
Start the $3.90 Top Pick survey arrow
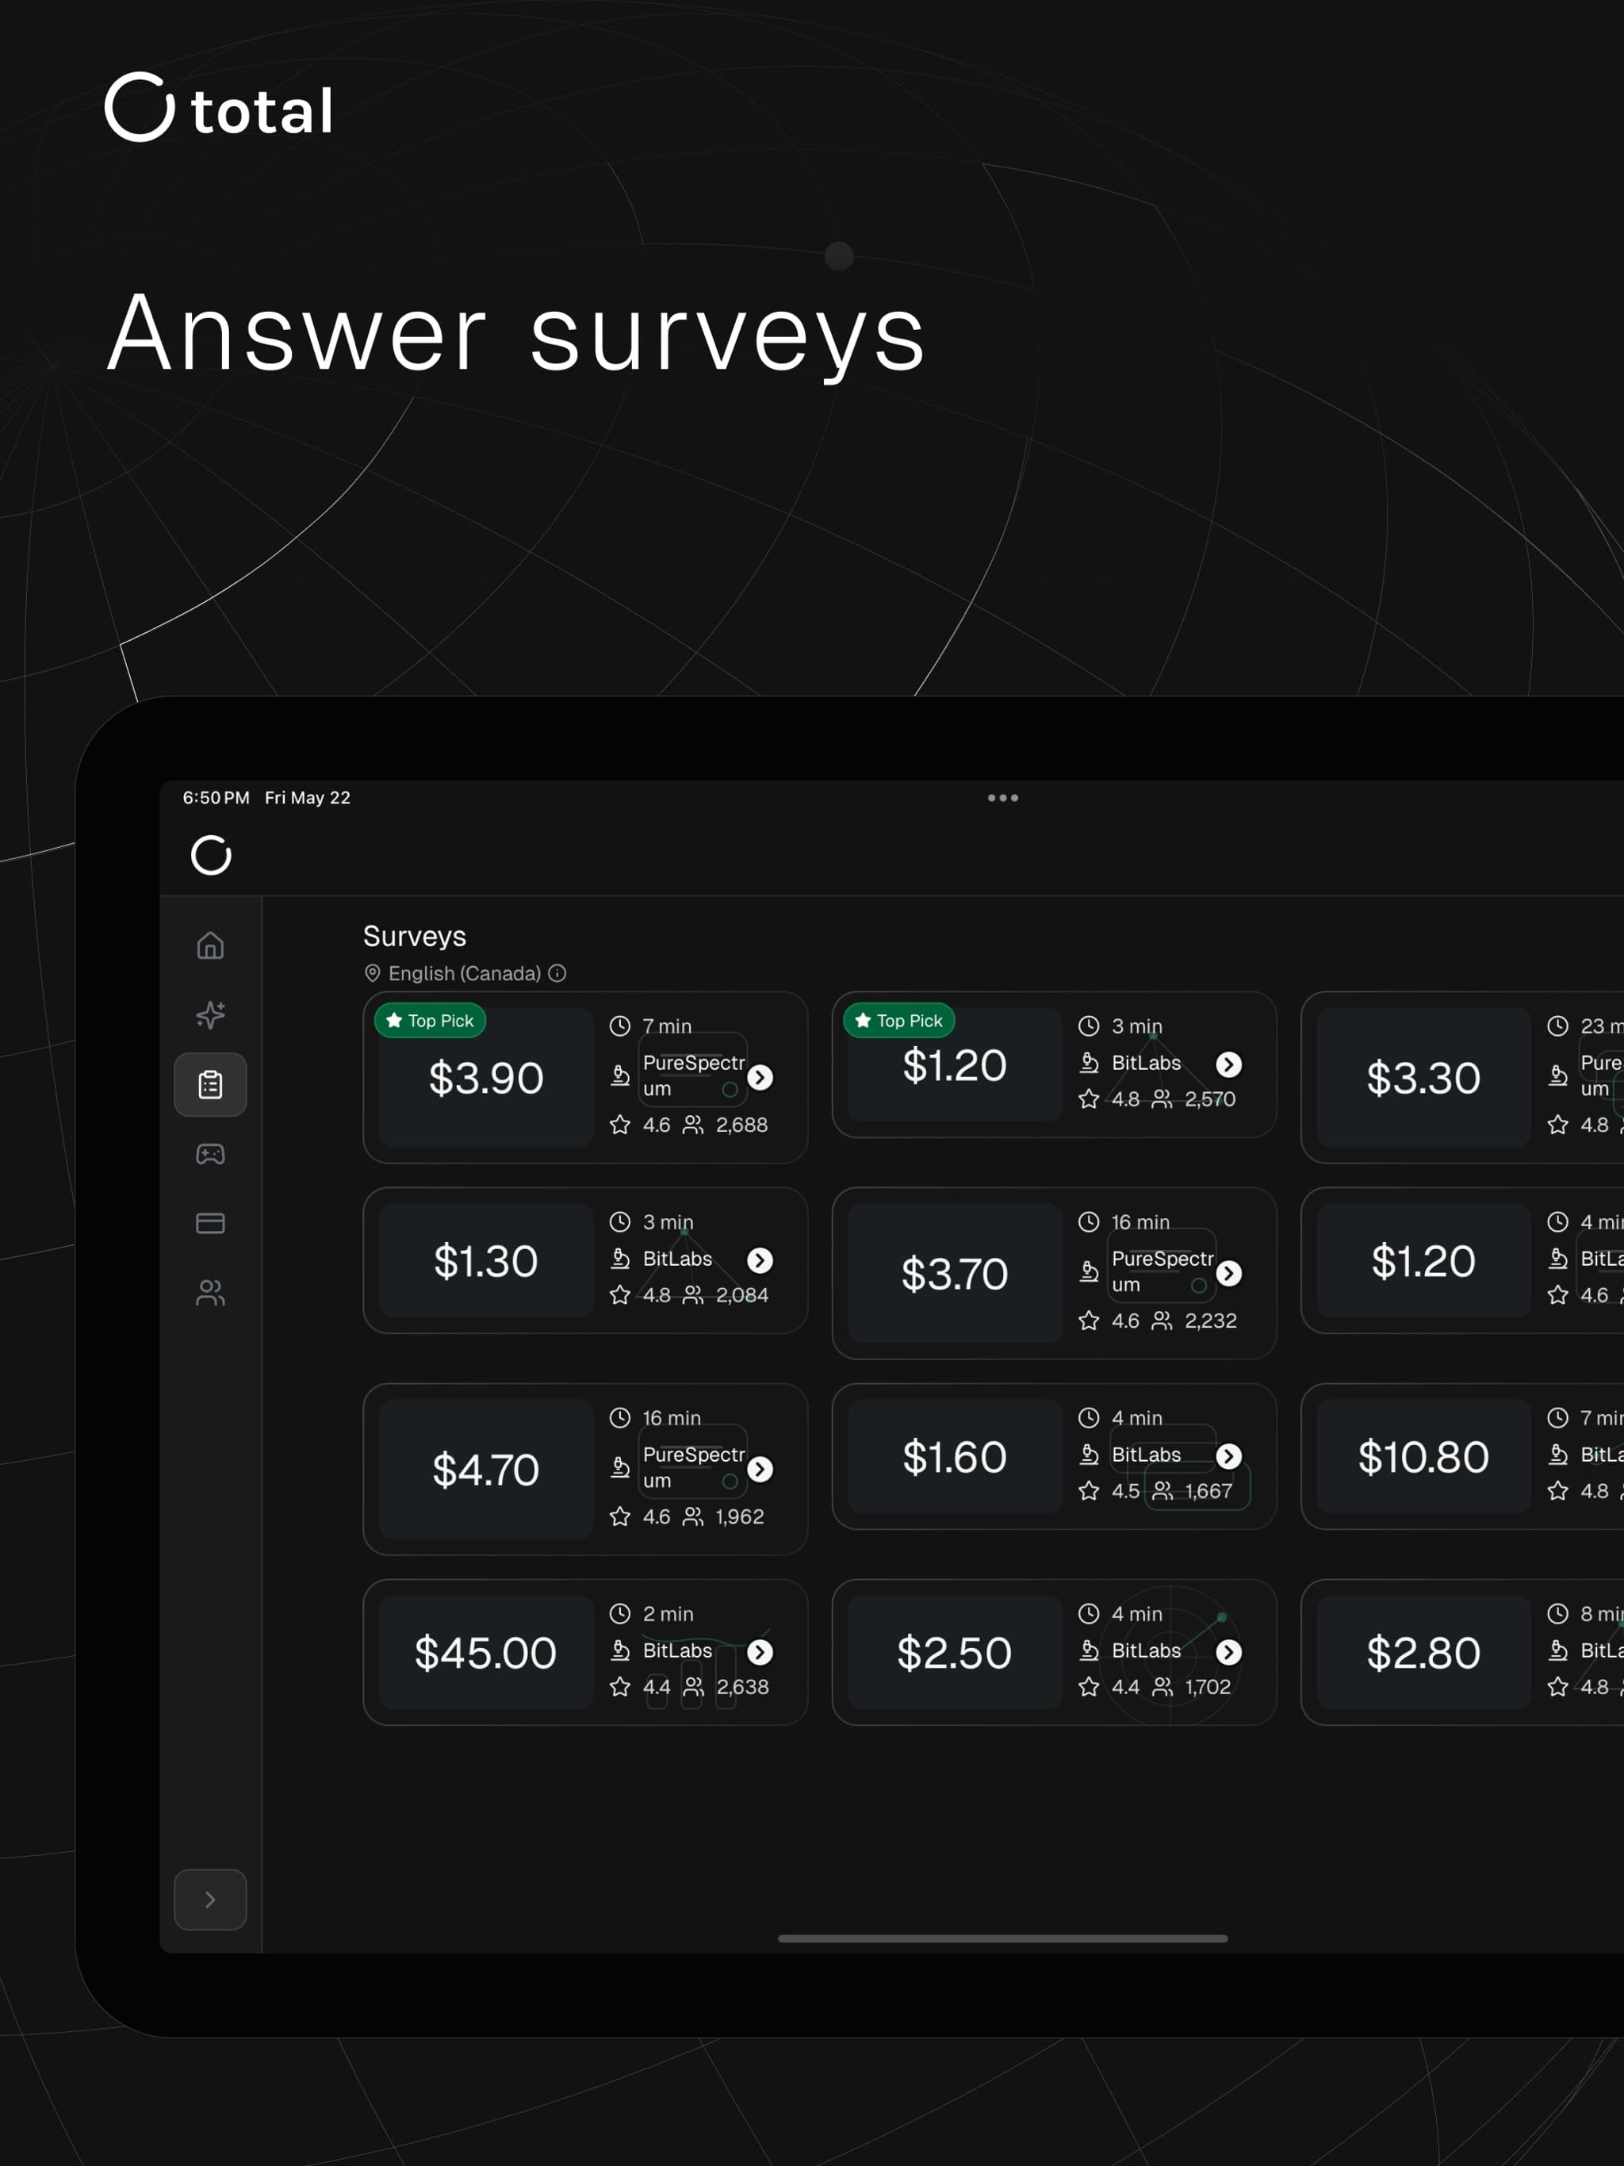[x=760, y=1077]
